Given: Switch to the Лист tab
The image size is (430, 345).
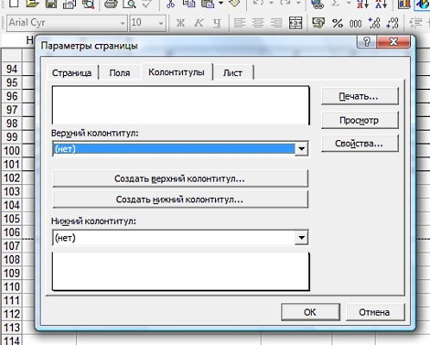Looking at the screenshot, I should (x=232, y=73).
